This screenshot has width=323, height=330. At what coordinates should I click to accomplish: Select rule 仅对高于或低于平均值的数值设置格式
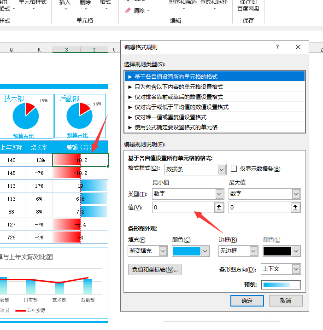click(215, 107)
